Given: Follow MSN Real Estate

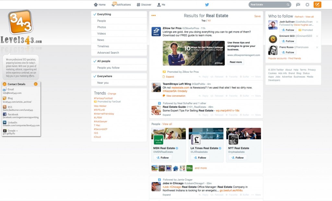Looking at the screenshot, I should point(163,157).
